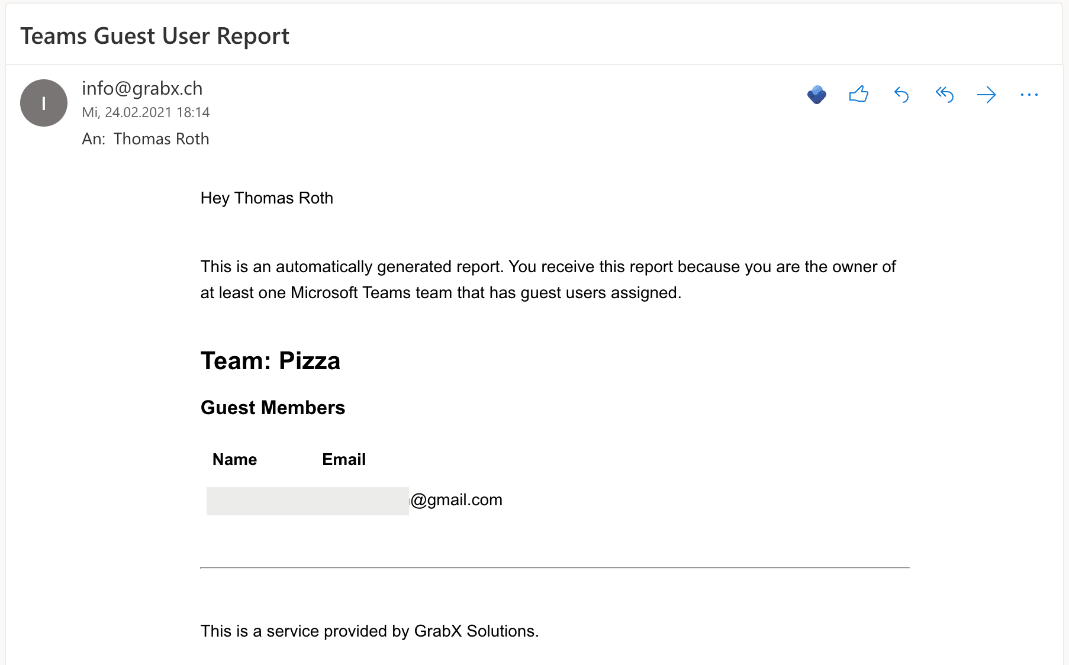Click the received date Mi, 24.02.2021 18:14
The width and height of the screenshot is (1069, 665).
coord(146,112)
